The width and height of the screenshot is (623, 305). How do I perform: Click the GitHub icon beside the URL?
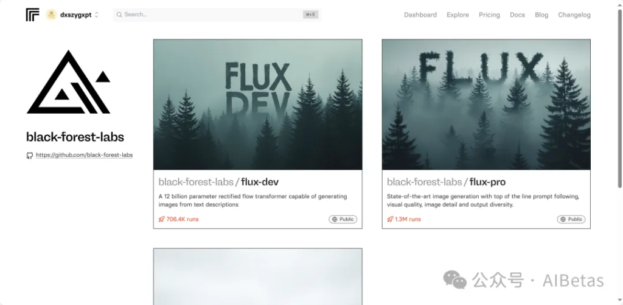point(29,156)
